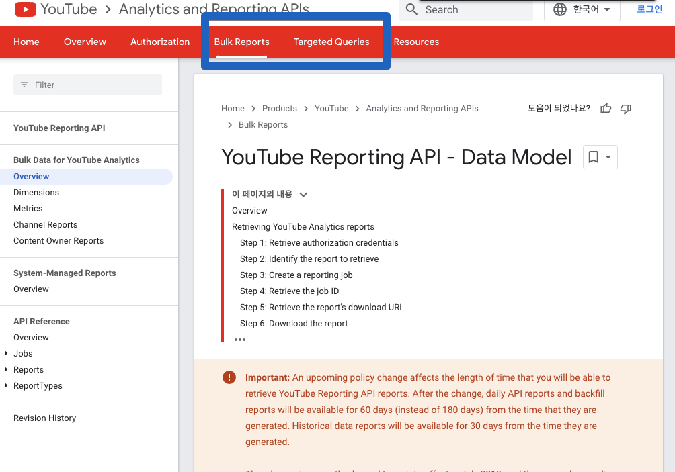675x472 pixels.
Task: Switch to the Authorization tab
Action: (x=160, y=42)
